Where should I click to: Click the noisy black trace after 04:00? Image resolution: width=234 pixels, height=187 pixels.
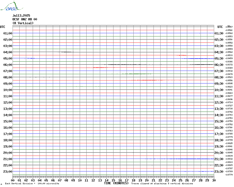tap(66, 52)
